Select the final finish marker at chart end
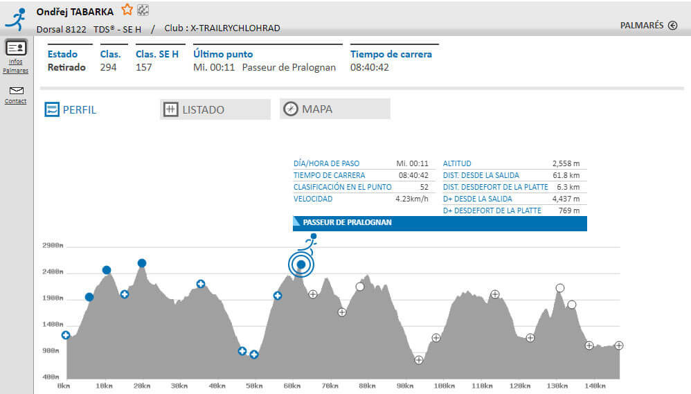The image size is (691, 394). (x=619, y=346)
